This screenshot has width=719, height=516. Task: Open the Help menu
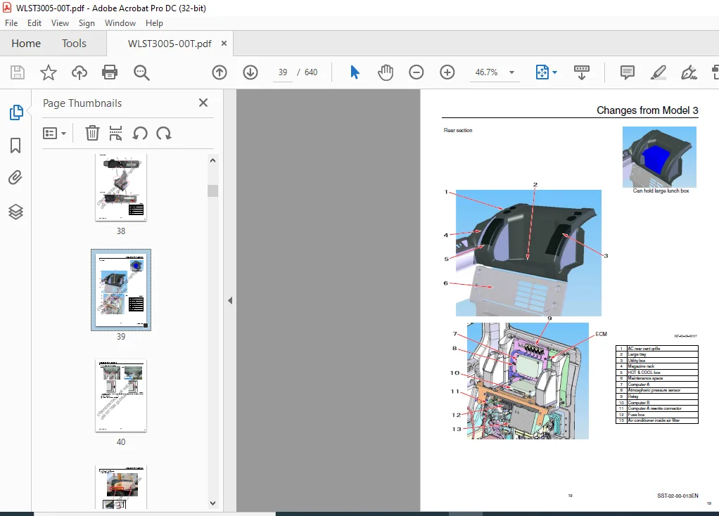[154, 23]
